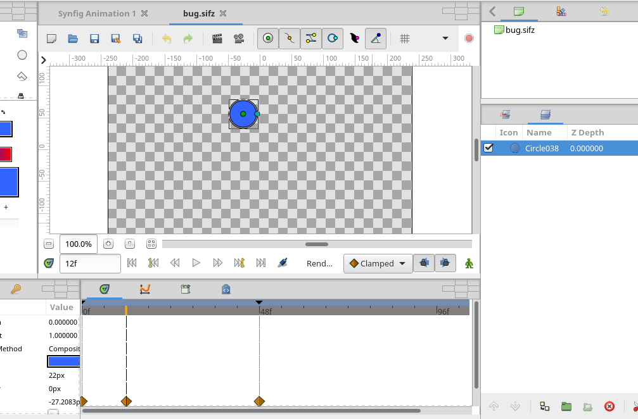
Task: Open render settings via clapperboard icon
Action: pos(217,39)
